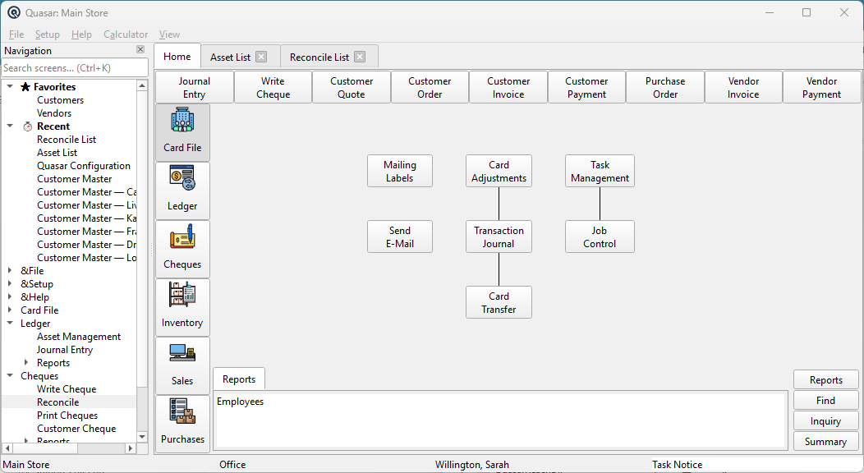Click the Favorites star icon
Image resolution: width=864 pixels, height=473 pixels.
click(x=25, y=86)
